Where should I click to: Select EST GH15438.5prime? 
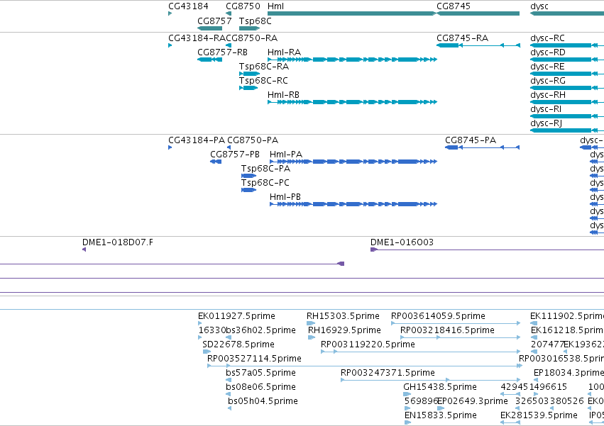pyautogui.click(x=407, y=394)
